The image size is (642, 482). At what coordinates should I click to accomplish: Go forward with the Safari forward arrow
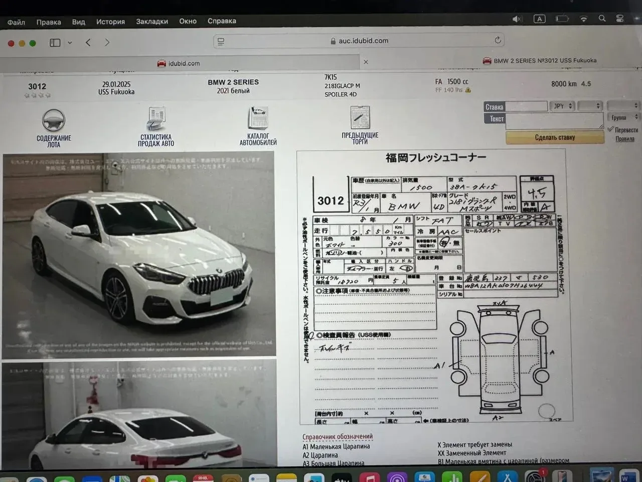(107, 43)
